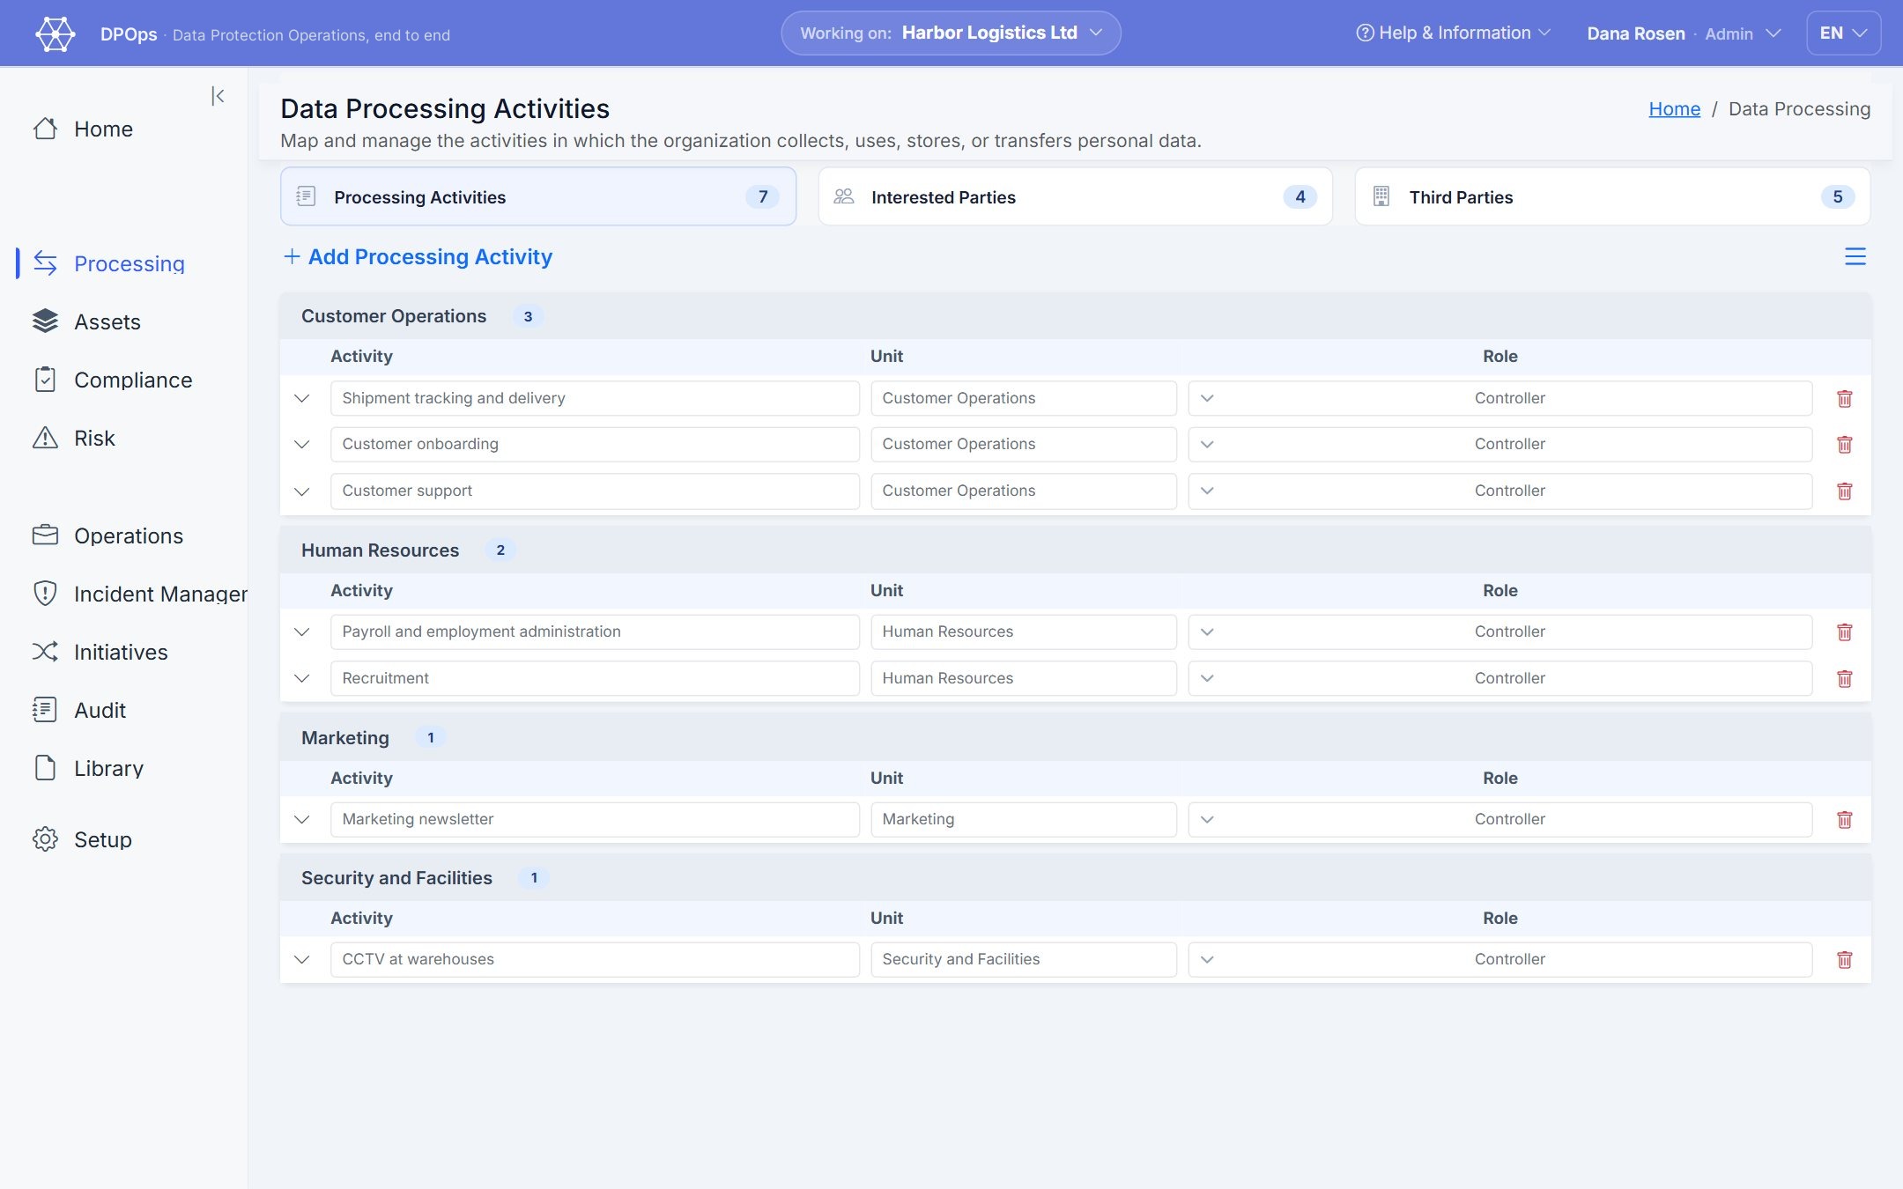Follow the Home breadcrumb link
Image resolution: width=1903 pixels, height=1189 pixels.
pos(1674,108)
